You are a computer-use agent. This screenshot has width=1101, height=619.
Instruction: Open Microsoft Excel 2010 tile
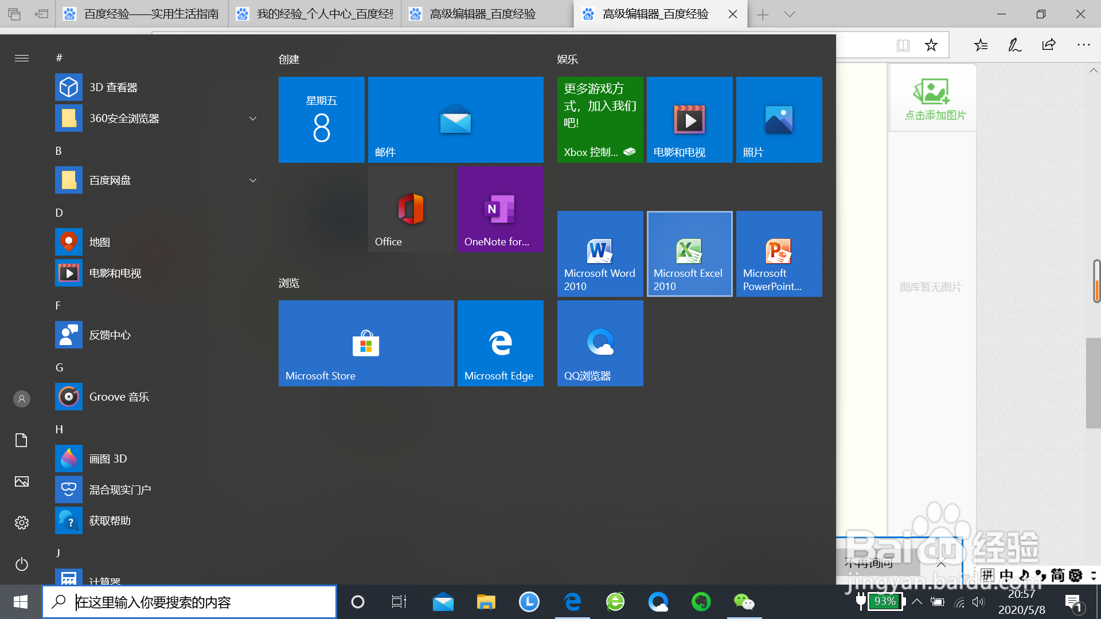(689, 254)
